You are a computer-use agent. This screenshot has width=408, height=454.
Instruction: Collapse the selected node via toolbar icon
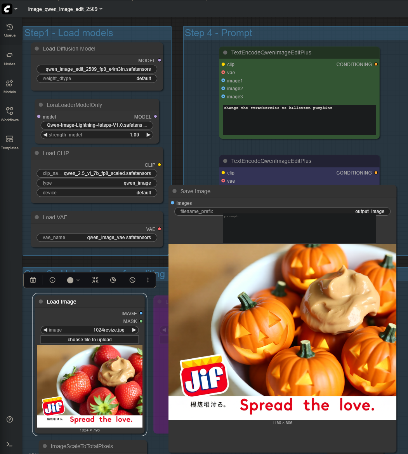95,280
